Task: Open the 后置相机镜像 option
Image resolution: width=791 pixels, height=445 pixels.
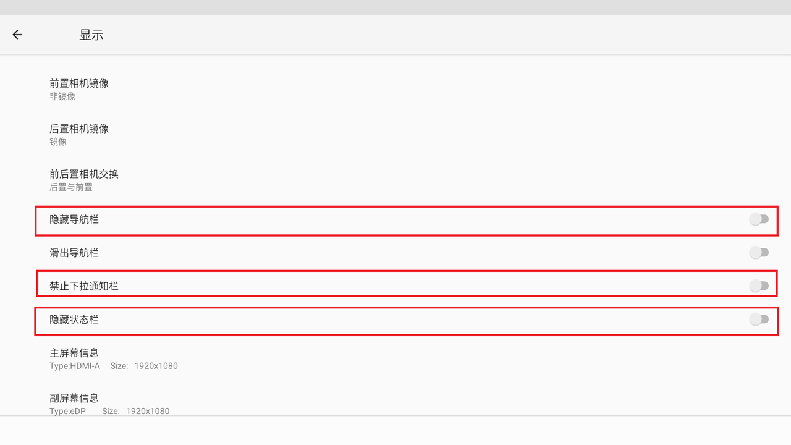Action: (79, 129)
